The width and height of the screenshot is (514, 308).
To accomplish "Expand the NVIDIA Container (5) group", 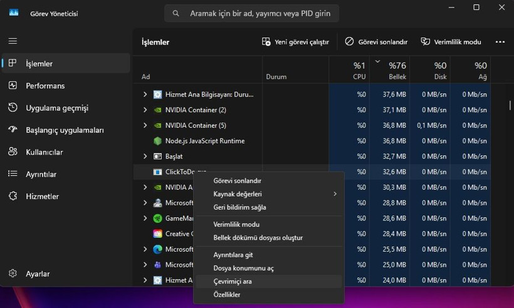I will coord(145,125).
